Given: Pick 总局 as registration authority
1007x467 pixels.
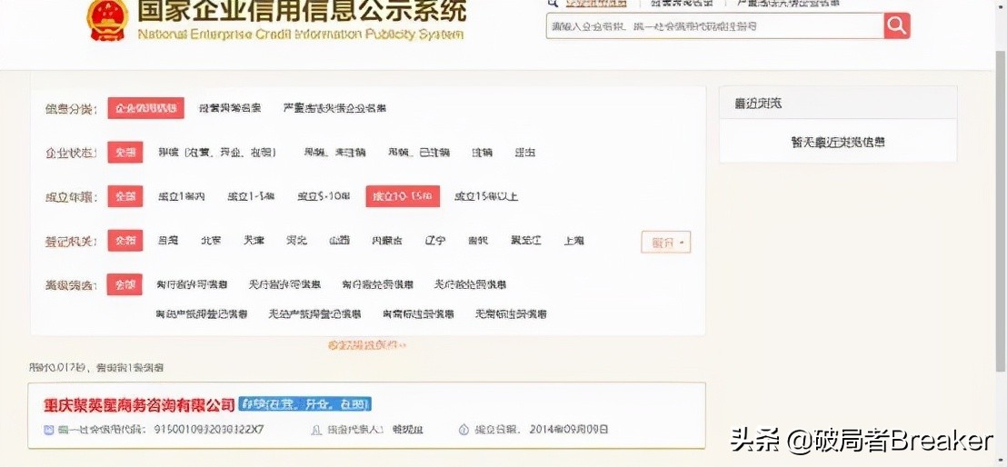Looking at the screenshot, I should [x=168, y=241].
